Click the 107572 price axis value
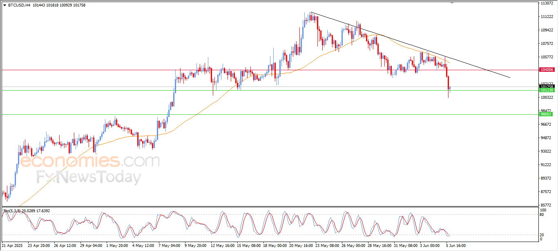This screenshot has width=558, height=251. tap(547, 44)
